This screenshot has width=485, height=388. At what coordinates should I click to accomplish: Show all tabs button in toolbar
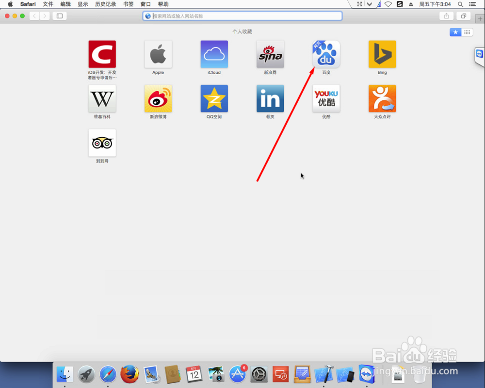click(x=463, y=16)
